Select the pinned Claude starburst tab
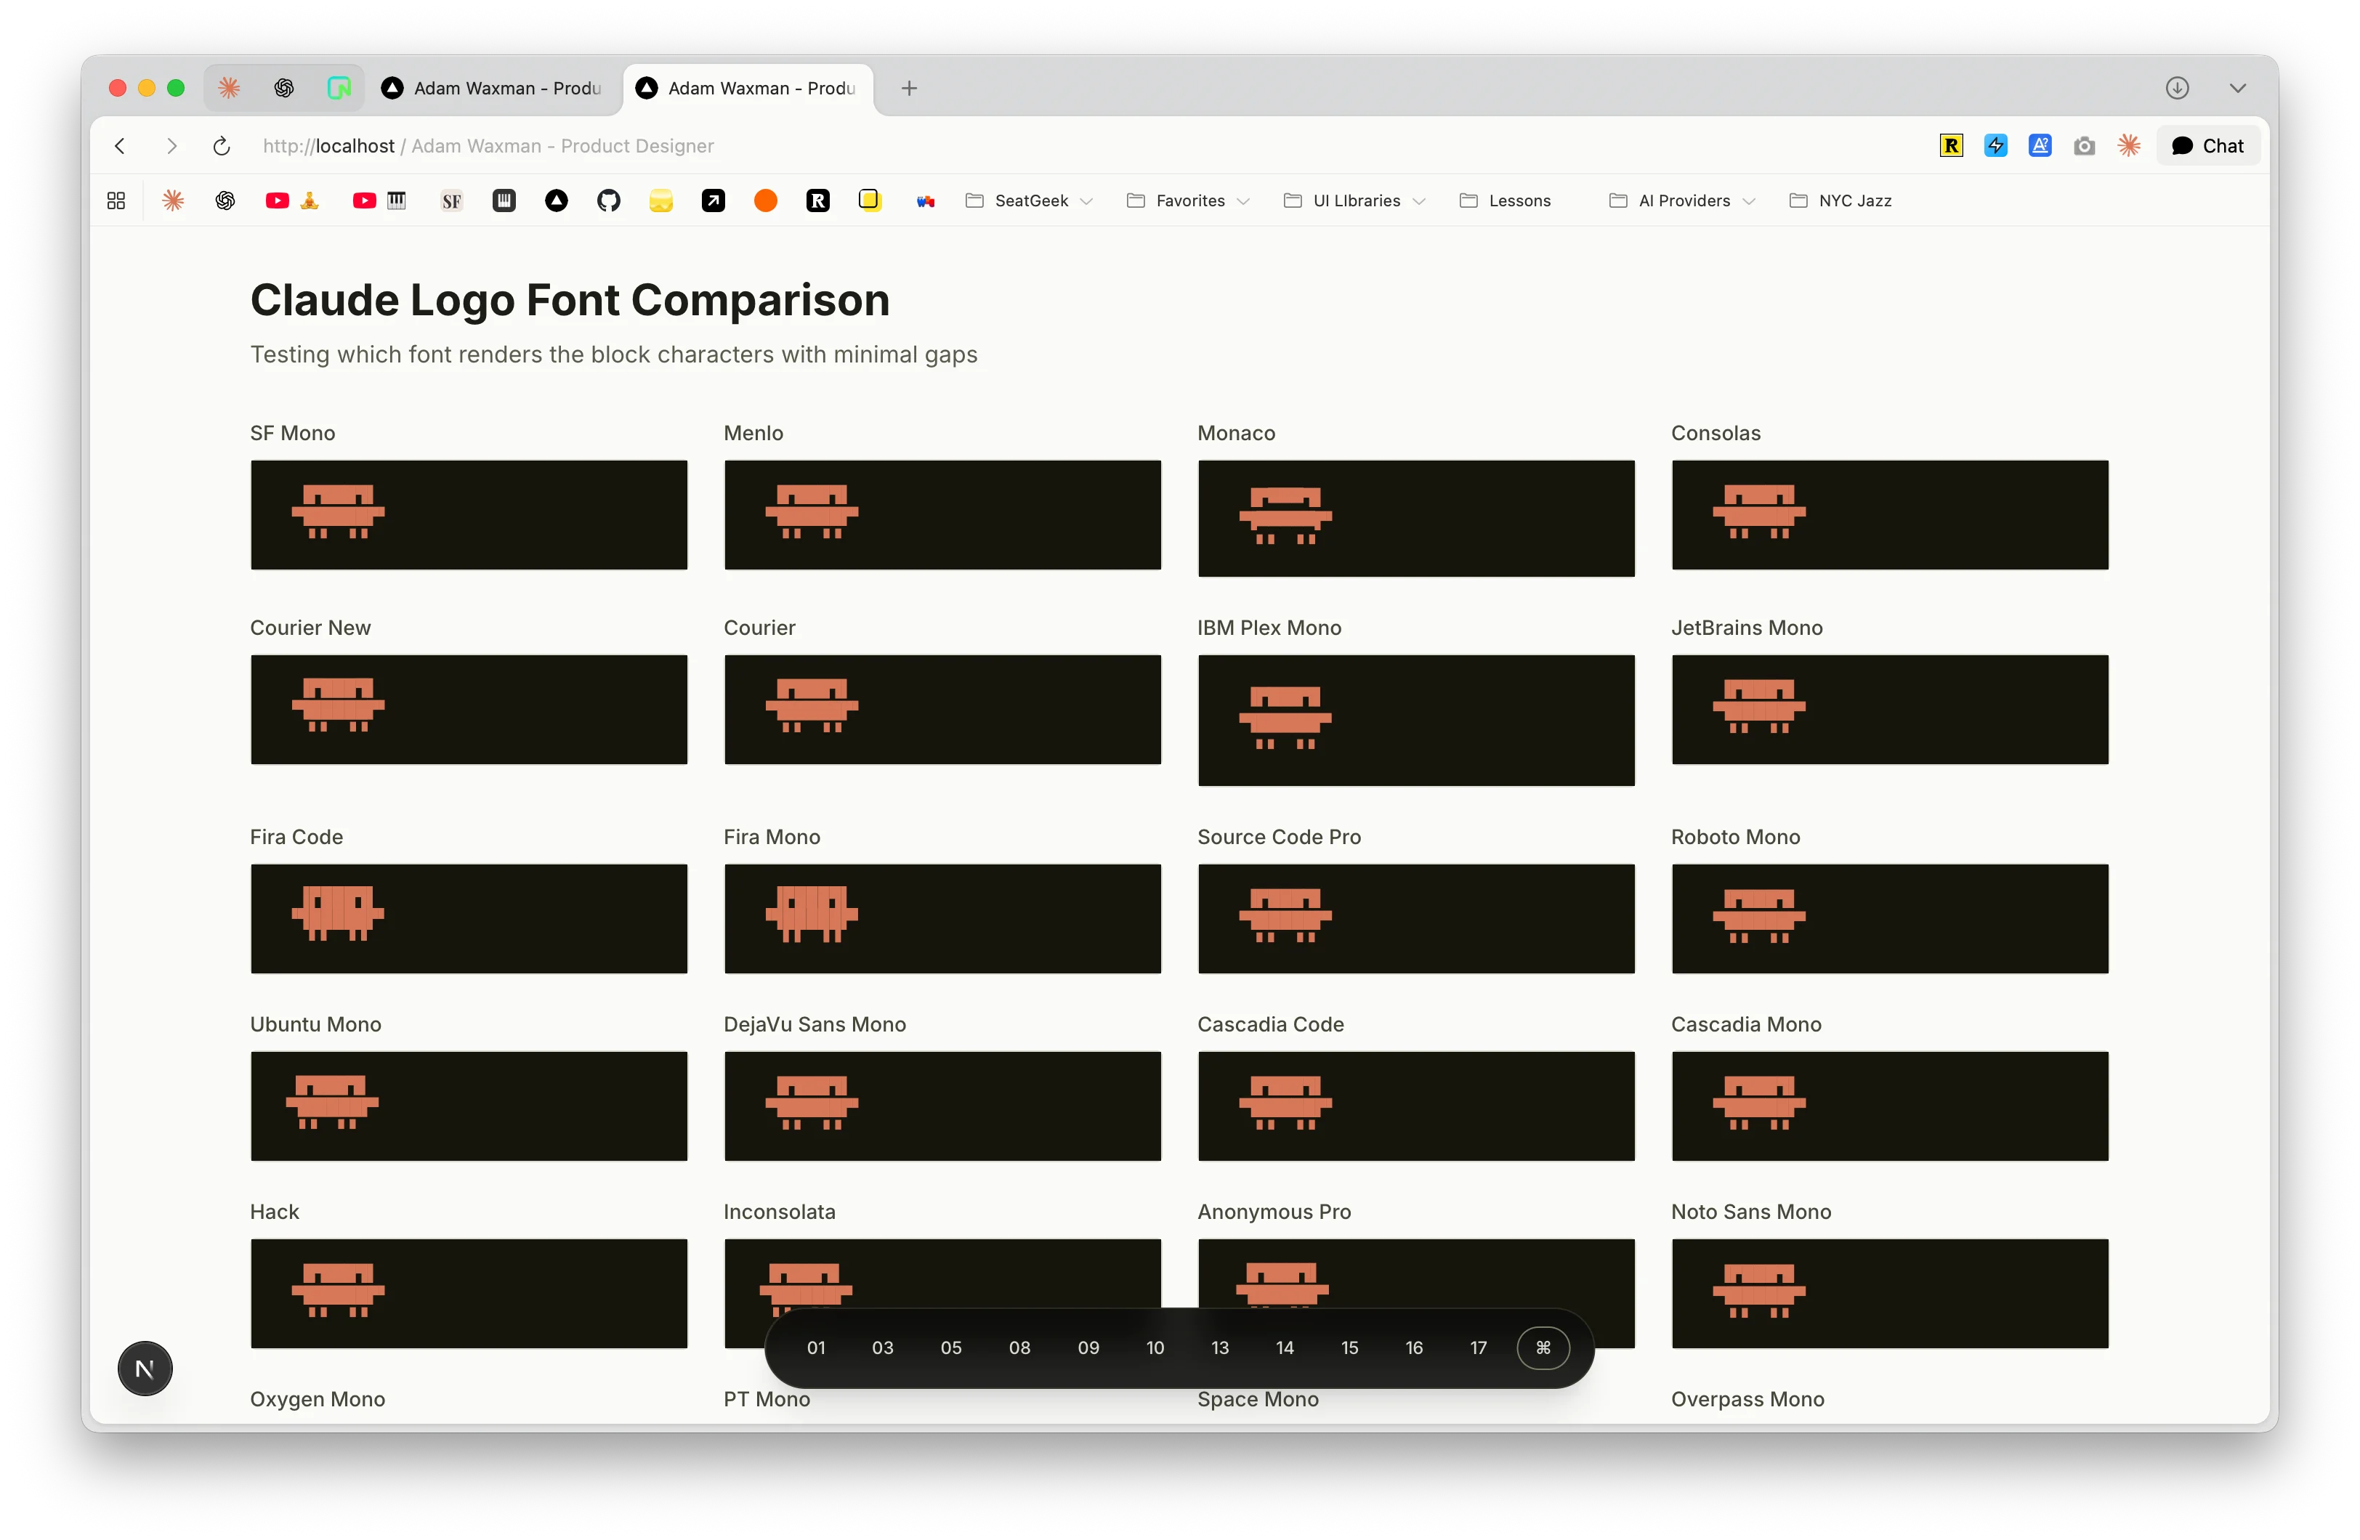The image size is (2360, 1540). click(x=229, y=88)
